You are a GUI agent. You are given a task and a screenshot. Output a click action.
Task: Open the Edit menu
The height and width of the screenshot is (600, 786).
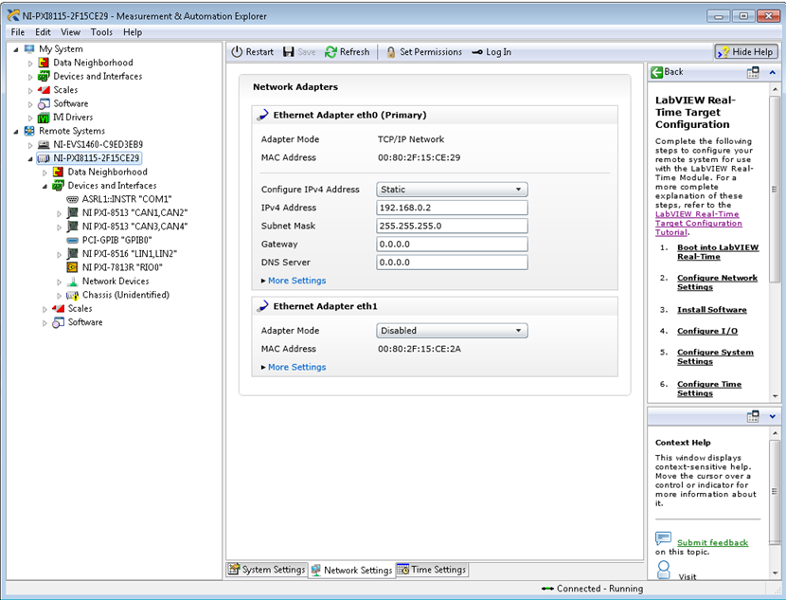point(43,32)
